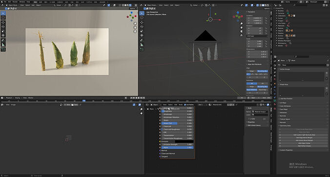Click the add vertex group plus icon
Viewport: 330px width, 177px height.
[327, 73]
